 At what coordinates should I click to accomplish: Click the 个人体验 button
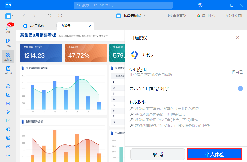[215, 154]
